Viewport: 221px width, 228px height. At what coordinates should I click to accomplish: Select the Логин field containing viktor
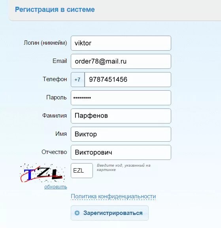(x=121, y=43)
